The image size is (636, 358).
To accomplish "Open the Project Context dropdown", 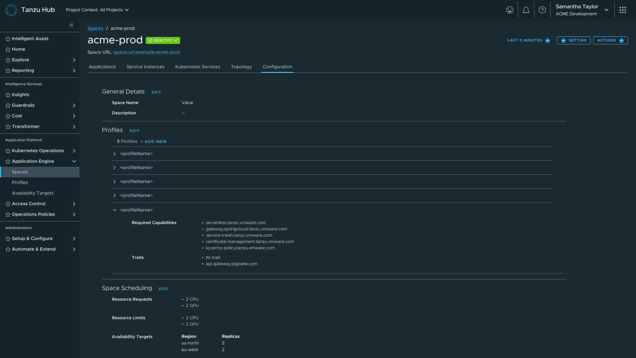I will [x=97, y=10].
